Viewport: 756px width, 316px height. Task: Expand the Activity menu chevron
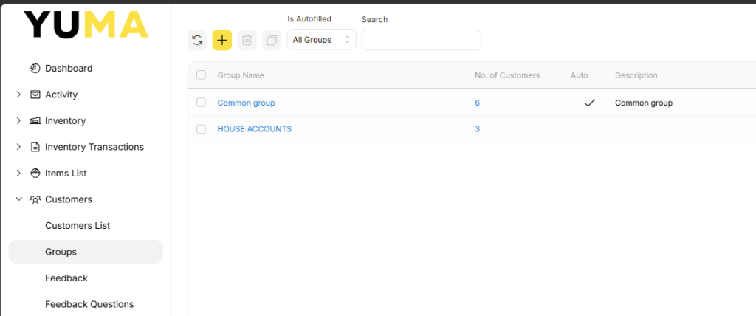pyautogui.click(x=18, y=95)
